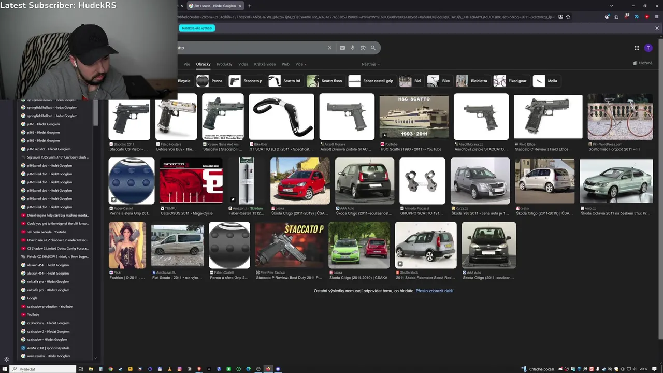Open sidebar tab 'Tak barák nebude - YouTube'
Image resolution: width=663 pixels, height=373 pixels.
click(55, 232)
